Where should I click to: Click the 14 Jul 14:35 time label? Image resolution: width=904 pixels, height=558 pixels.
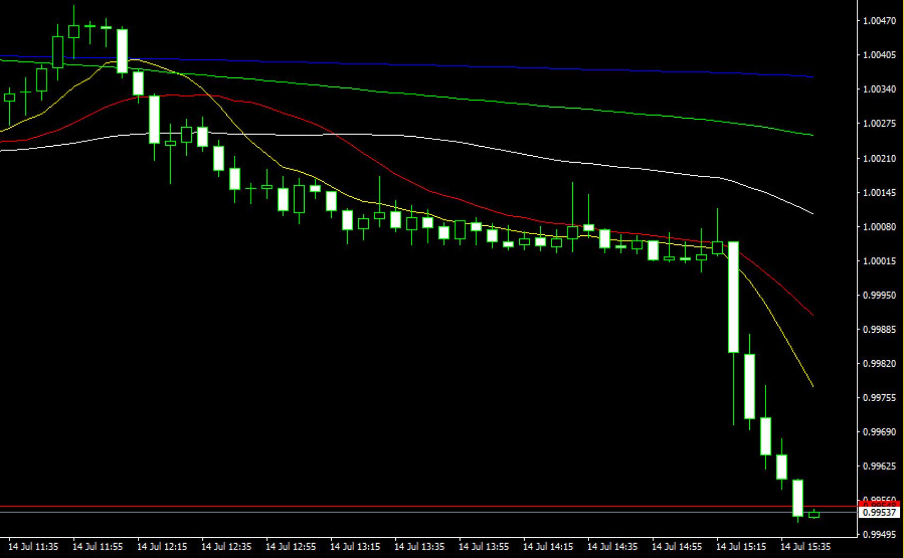tap(613, 546)
